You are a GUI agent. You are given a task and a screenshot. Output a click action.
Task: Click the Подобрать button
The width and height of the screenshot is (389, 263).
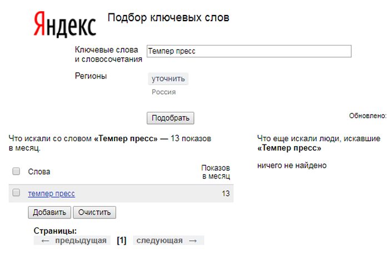pos(171,118)
